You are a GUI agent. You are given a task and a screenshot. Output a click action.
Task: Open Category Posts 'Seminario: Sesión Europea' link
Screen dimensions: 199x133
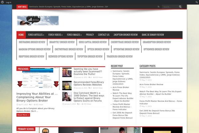(160, 75)
